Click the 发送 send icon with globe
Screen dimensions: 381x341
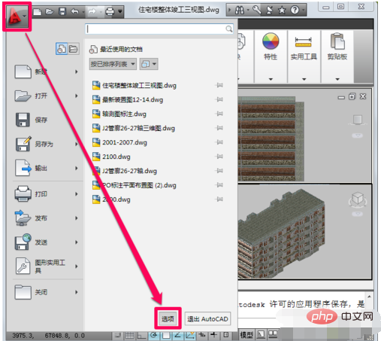(23, 242)
